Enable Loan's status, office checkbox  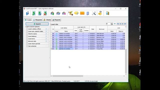(x=27, y=29)
